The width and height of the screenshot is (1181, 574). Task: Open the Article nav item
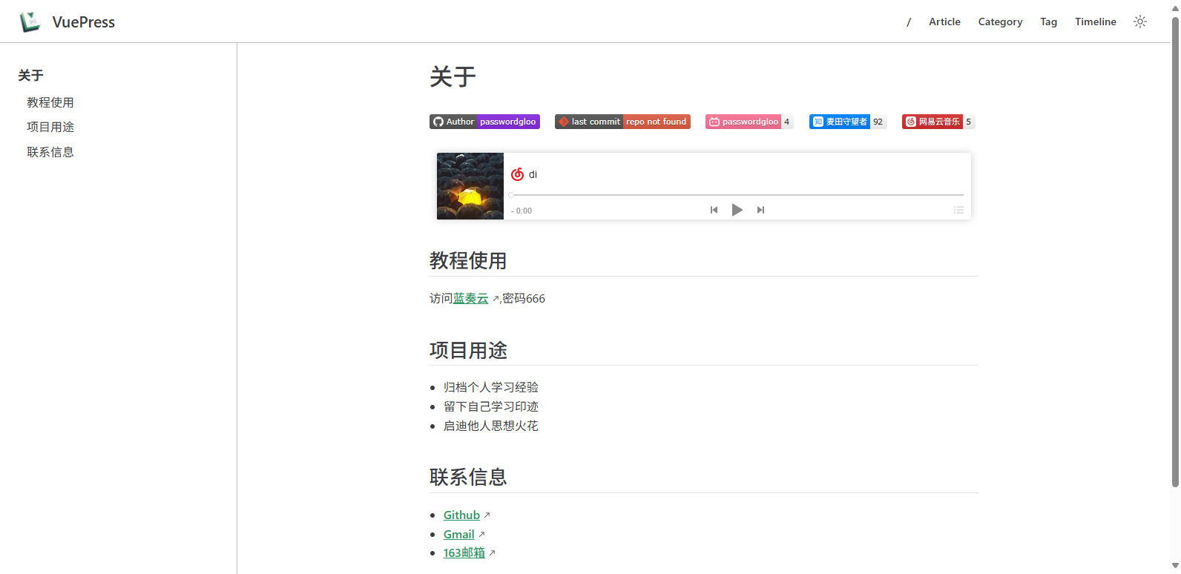[x=944, y=22]
